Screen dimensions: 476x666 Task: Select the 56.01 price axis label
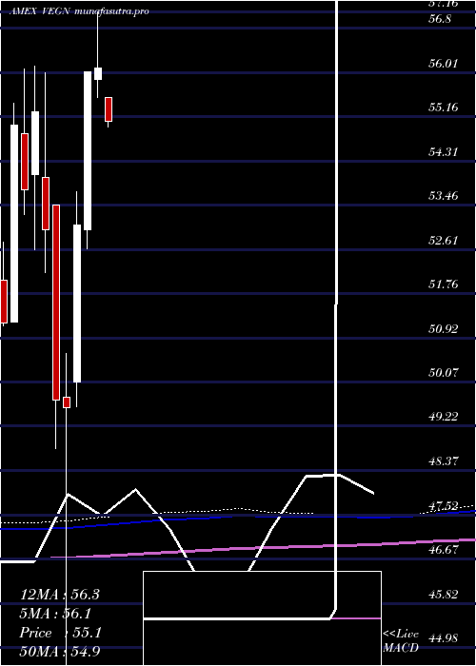(x=444, y=64)
